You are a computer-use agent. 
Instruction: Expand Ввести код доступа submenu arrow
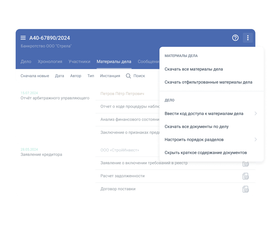click(256, 114)
